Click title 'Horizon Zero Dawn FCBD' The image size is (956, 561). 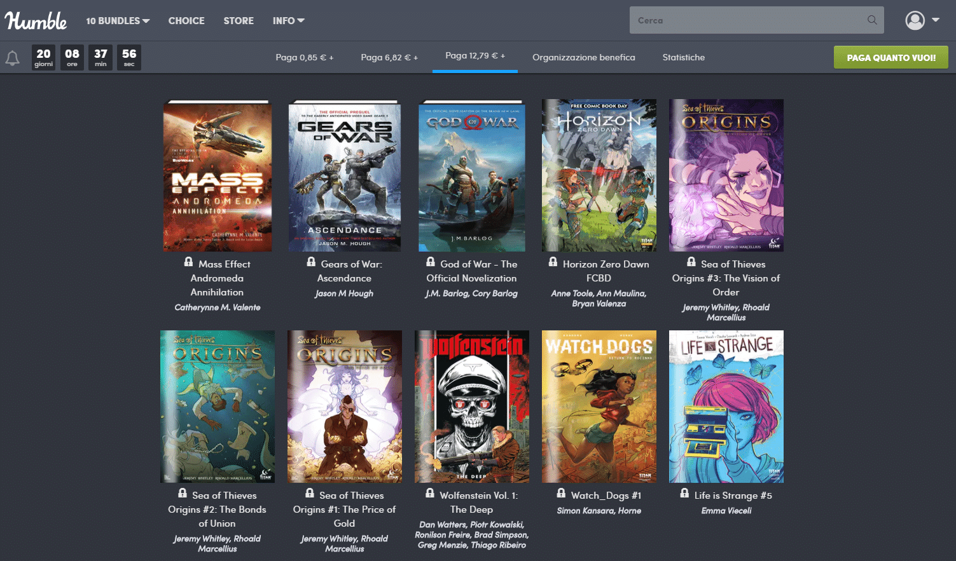coord(599,271)
